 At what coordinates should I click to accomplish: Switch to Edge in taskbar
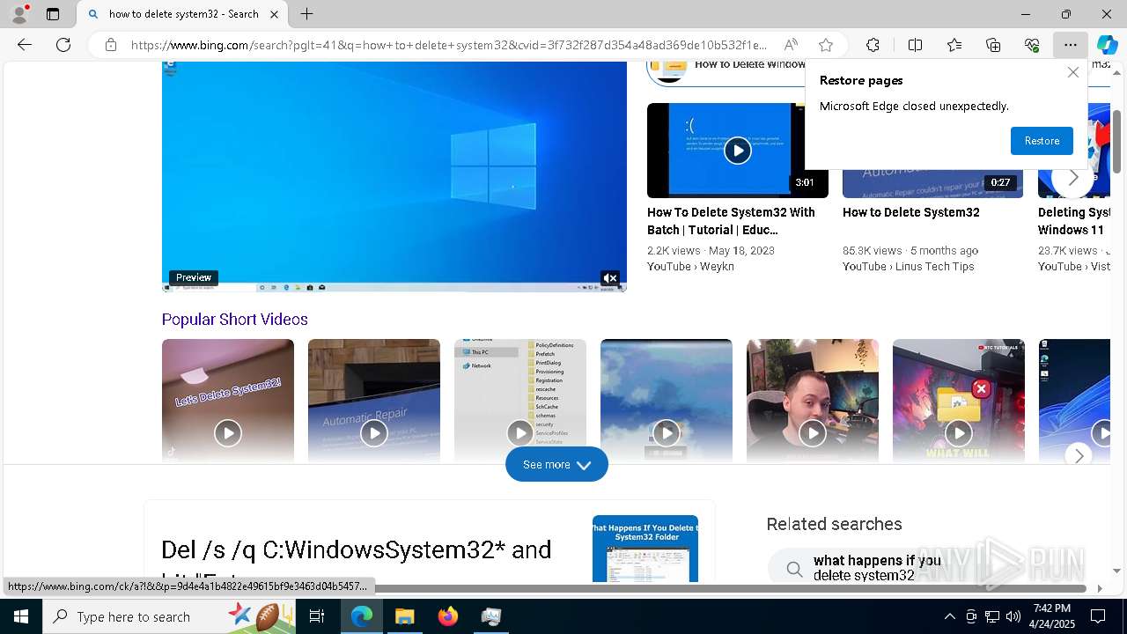click(362, 616)
